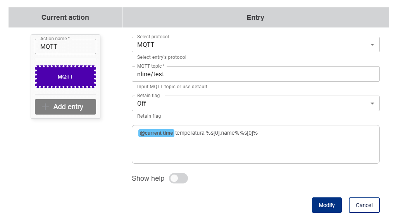
Task: Click the 'Input MQTT topic or use default' hint
Action: [x=172, y=87]
